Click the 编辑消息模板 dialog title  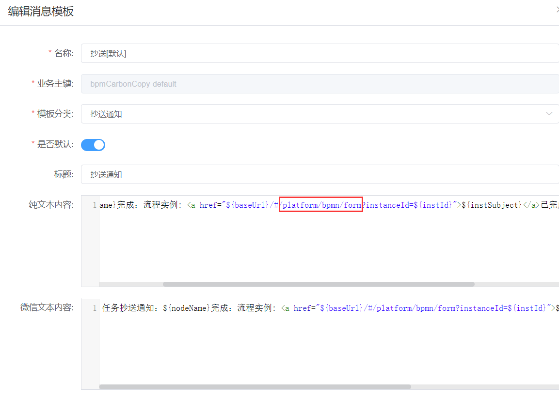pos(41,12)
